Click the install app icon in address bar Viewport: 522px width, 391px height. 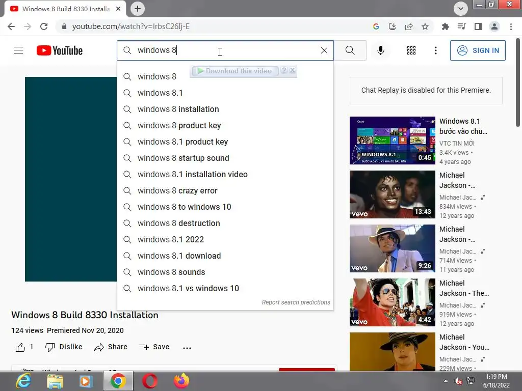pyautogui.click(x=393, y=26)
